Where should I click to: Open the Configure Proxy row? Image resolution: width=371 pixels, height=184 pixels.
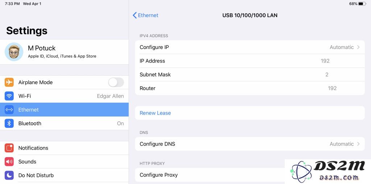(x=250, y=175)
